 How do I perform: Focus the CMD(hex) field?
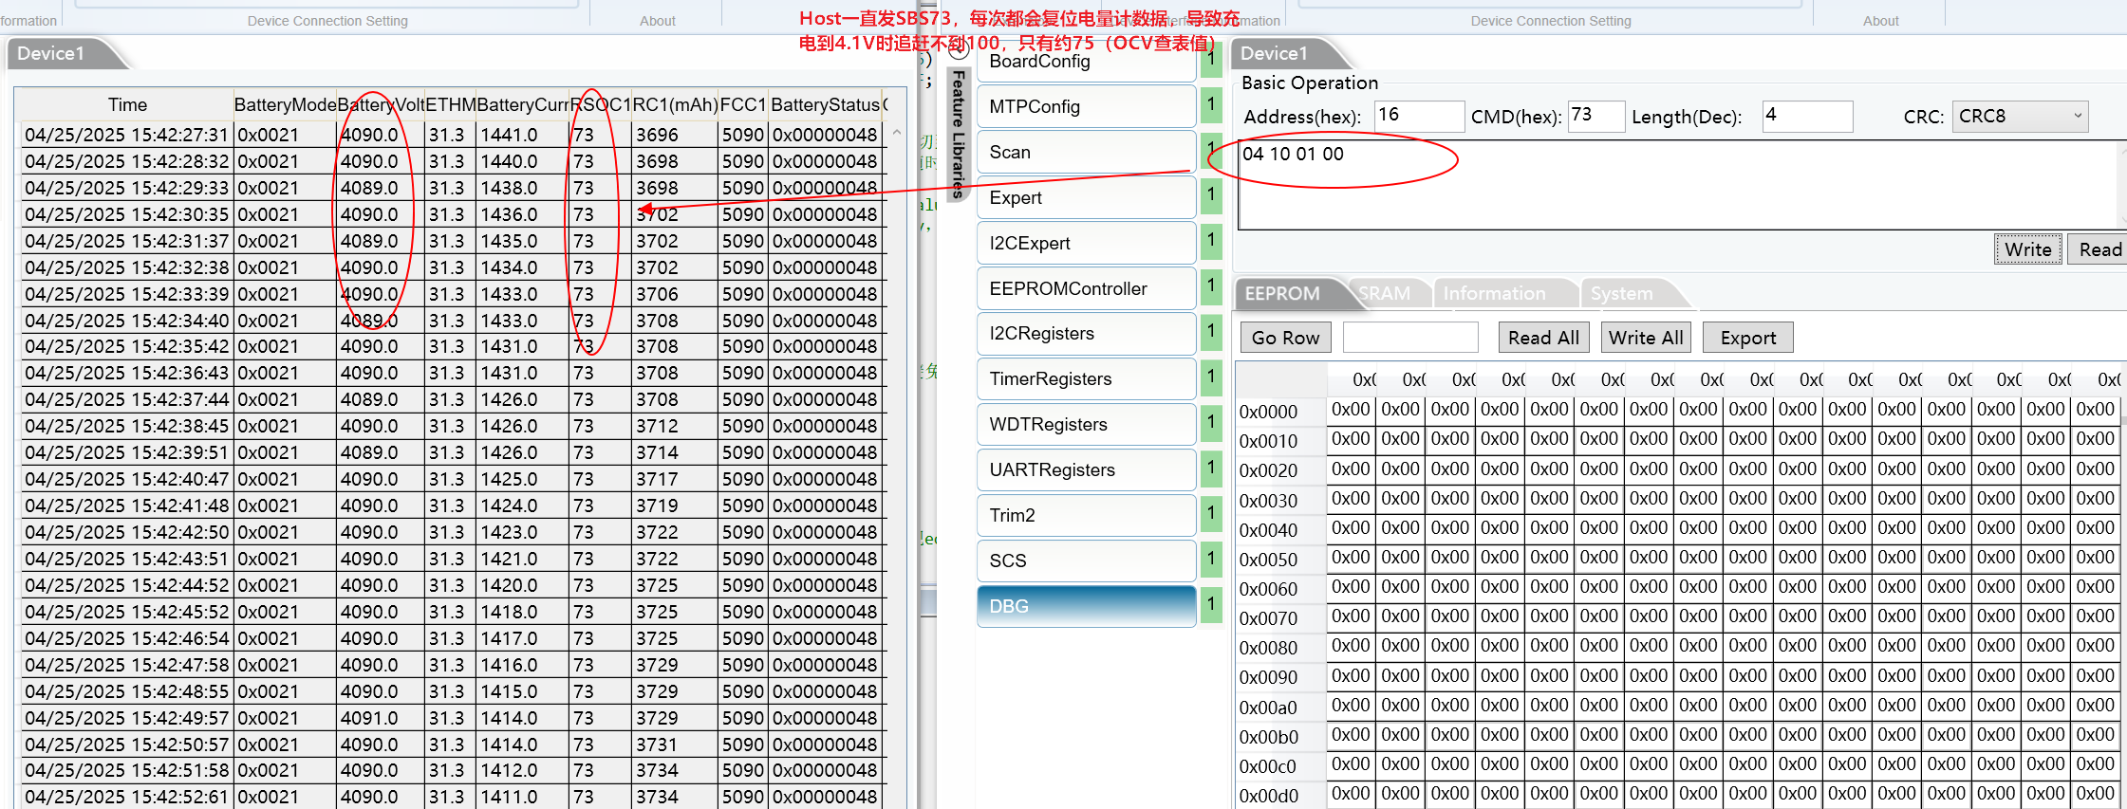(x=1595, y=116)
